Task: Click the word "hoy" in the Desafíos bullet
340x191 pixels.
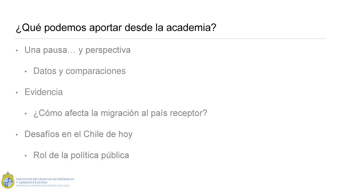Action: click(x=125, y=135)
